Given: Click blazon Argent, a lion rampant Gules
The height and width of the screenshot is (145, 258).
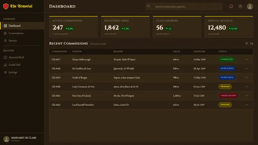Looking at the screenshot, I should point(127,78).
